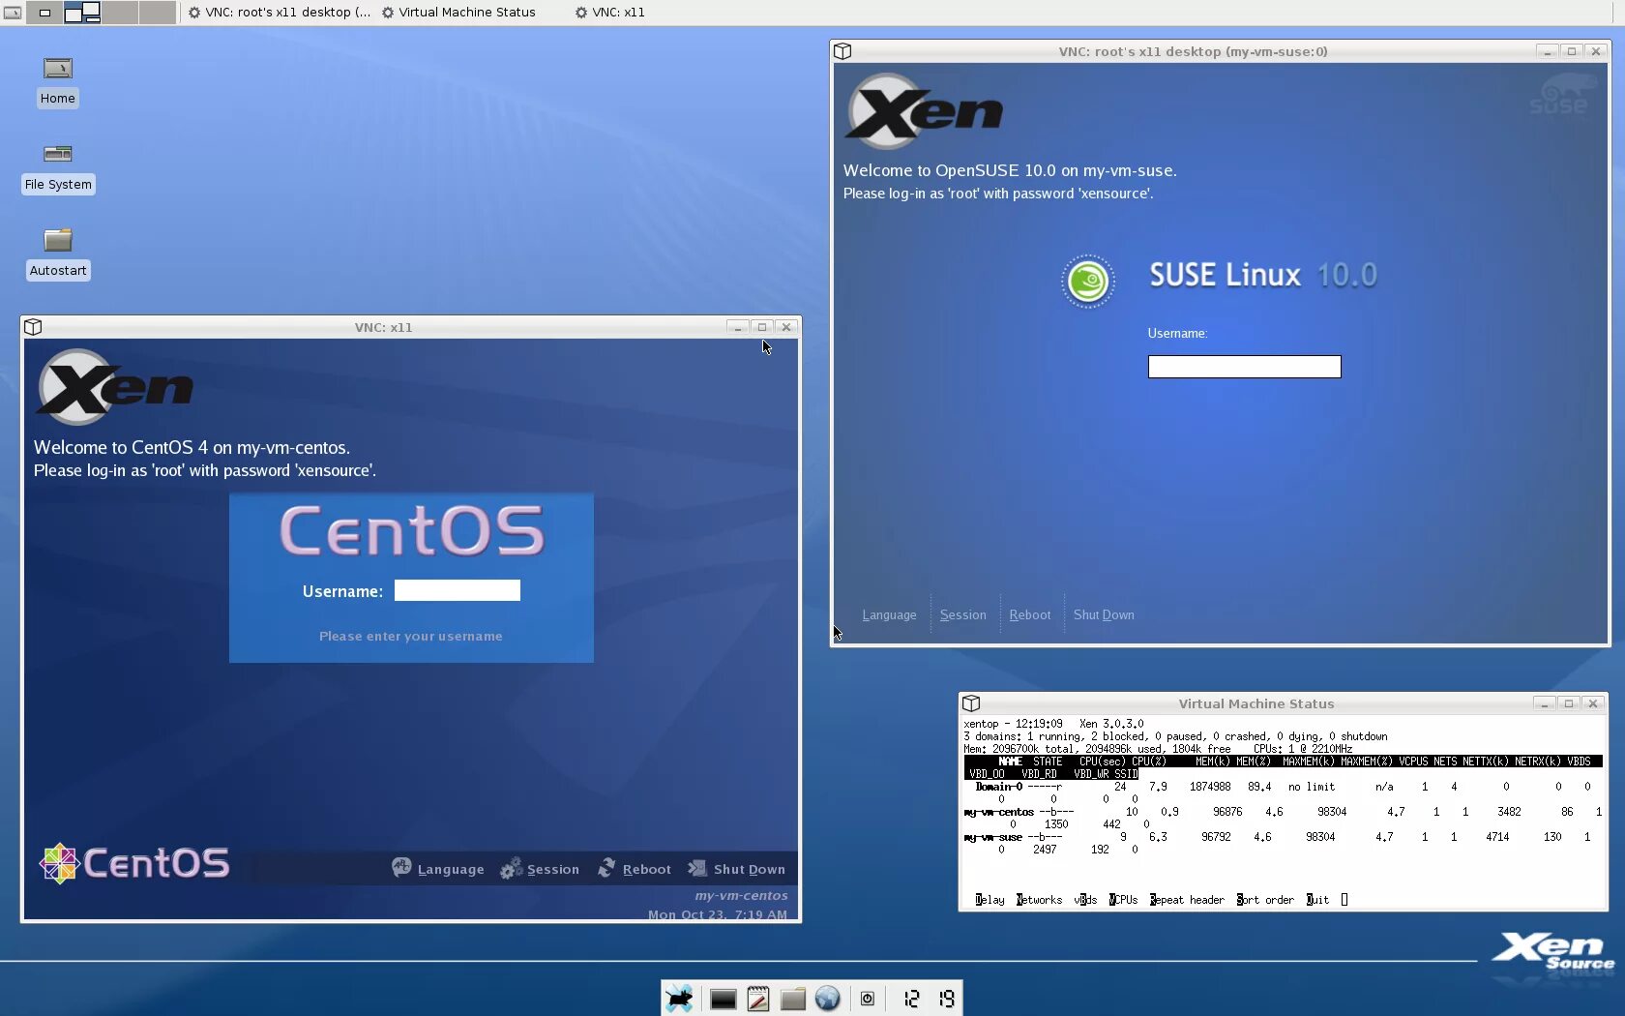
Task: Click the 'Welcome to CentOS 4 on my-vm-centos.' text
Action: click(x=192, y=447)
